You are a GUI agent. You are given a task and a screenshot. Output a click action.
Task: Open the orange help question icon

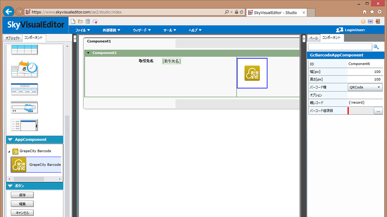click(363, 21)
